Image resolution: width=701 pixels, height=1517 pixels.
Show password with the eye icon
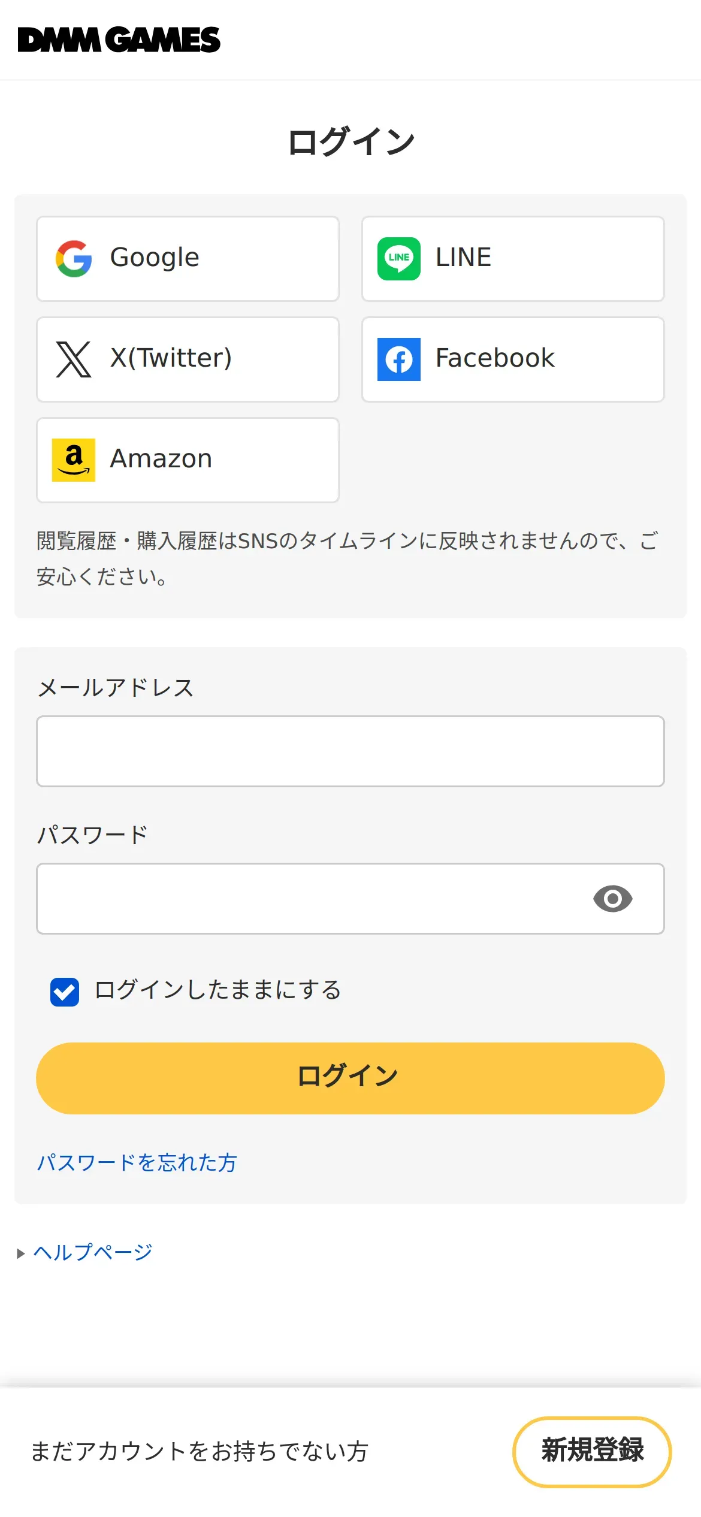[x=612, y=899]
